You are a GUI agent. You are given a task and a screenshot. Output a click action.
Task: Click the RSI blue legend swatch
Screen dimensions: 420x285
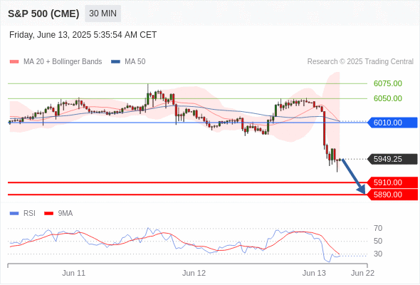click(x=14, y=214)
